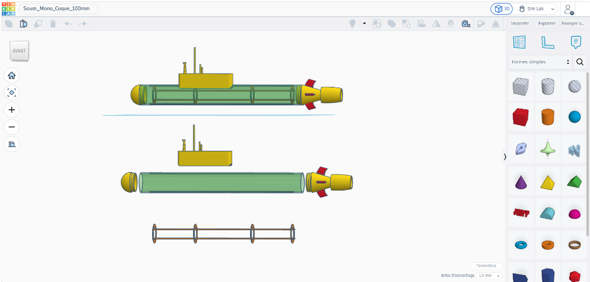590x282 pixels.
Task: Select the striped Sphere hole shape
Action: pyautogui.click(x=574, y=86)
